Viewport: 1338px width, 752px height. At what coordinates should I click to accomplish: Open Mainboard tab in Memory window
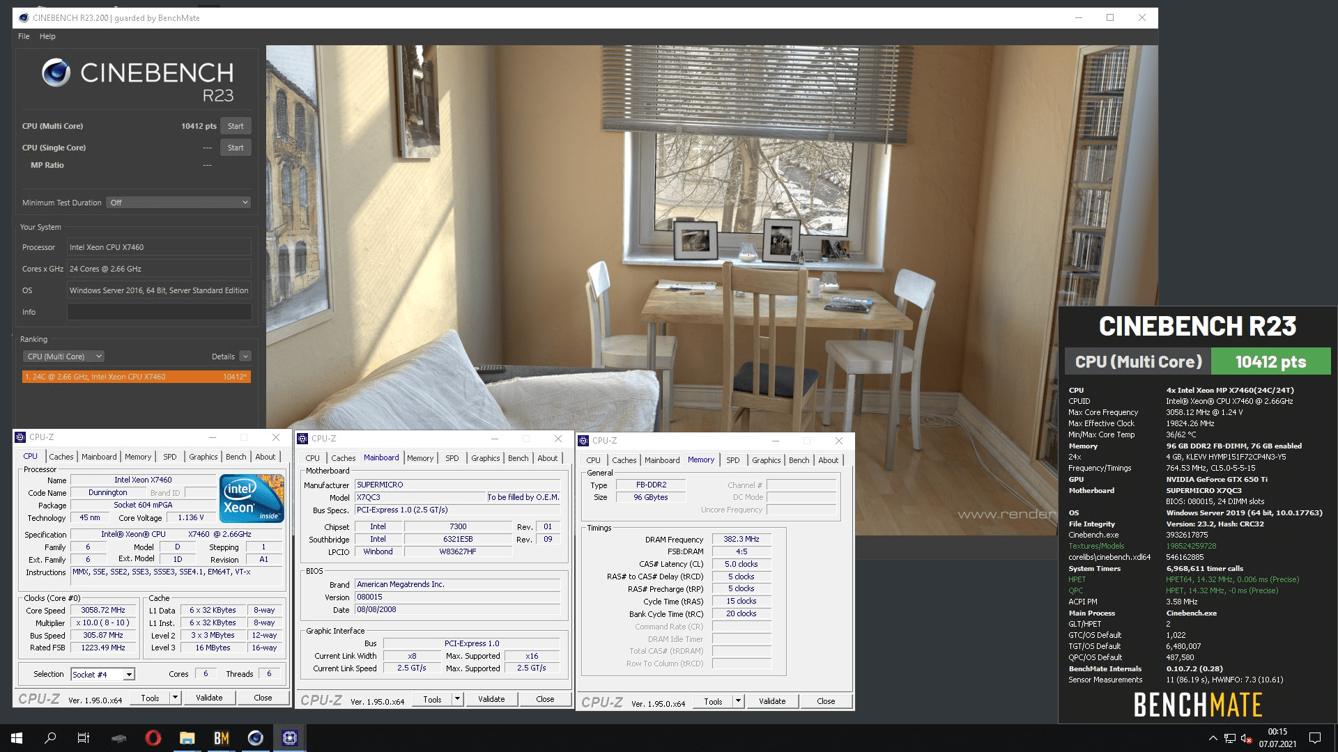[662, 460]
